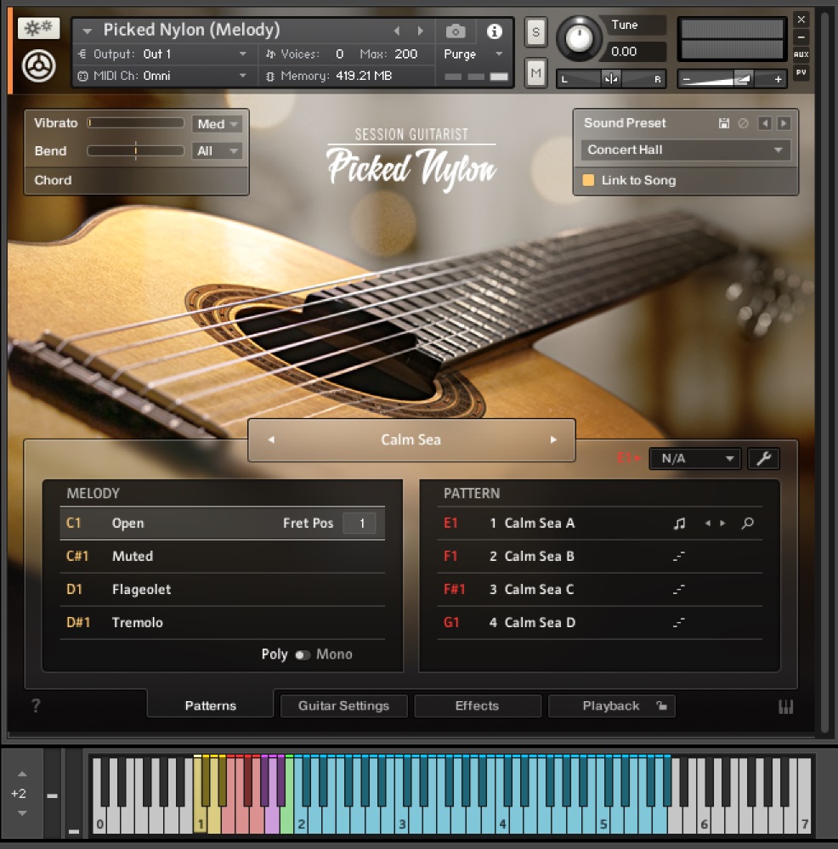Open pattern browser magnifier for Calm Sea A
The image size is (838, 849).
[x=748, y=523]
